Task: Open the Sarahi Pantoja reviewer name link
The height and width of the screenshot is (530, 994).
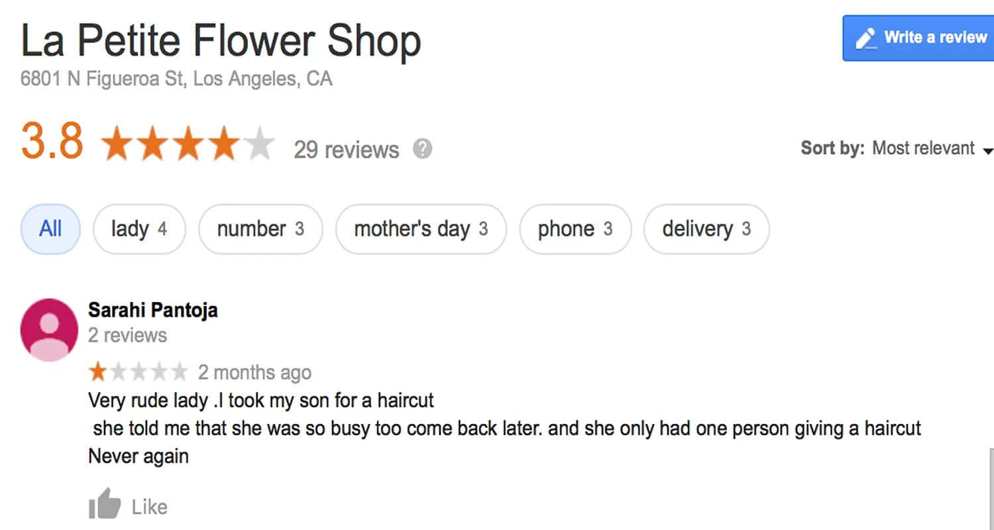Action: click(153, 310)
